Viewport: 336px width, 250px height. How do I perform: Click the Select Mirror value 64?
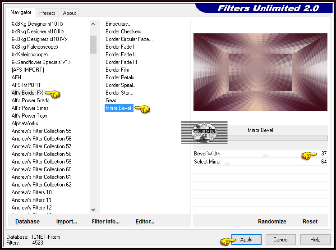tap(324, 162)
